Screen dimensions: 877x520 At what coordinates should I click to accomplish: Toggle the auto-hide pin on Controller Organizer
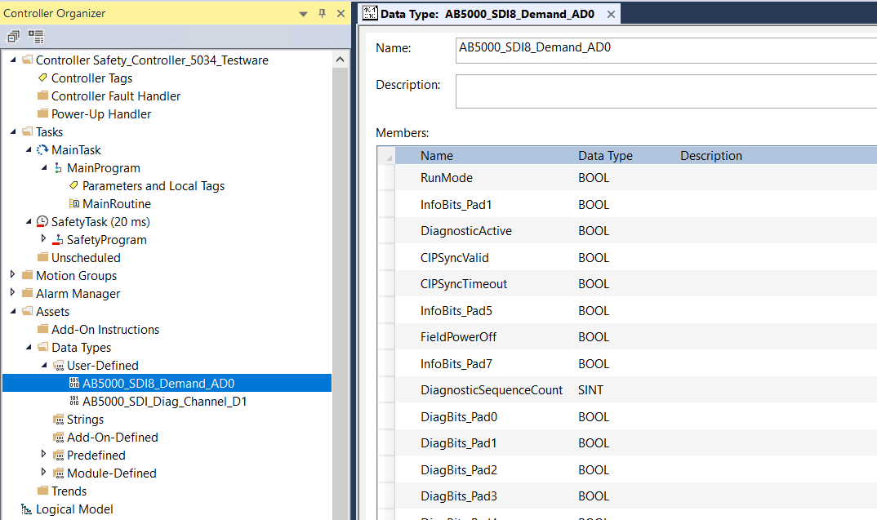322,14
